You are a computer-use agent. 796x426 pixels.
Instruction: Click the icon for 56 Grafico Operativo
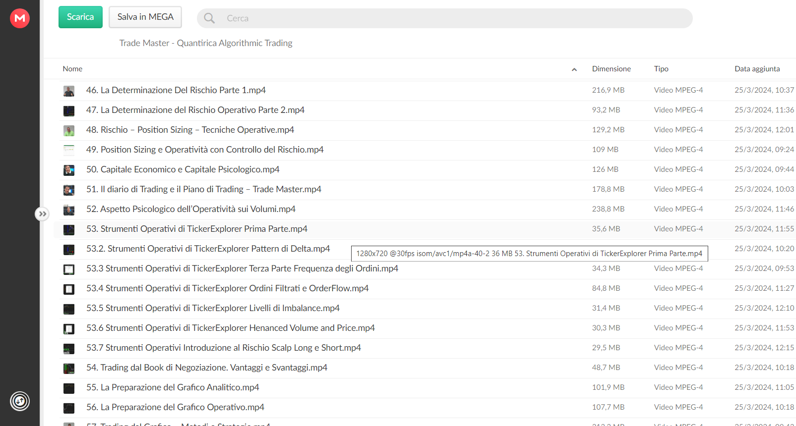pos(69,408)
